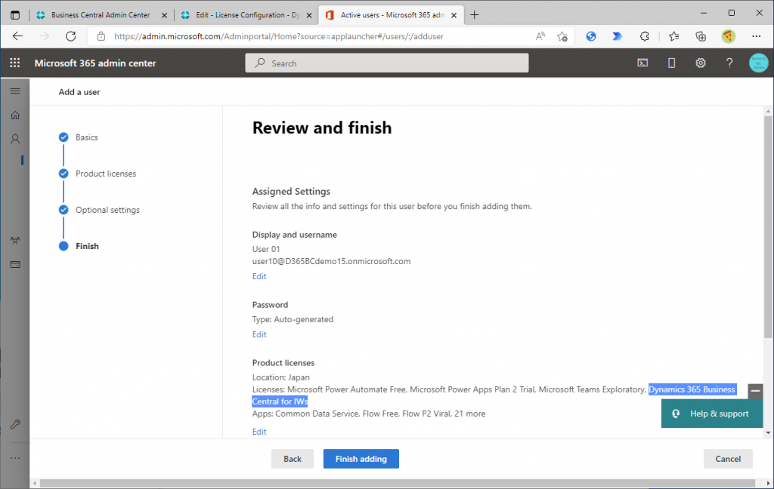Click the Location: Japan text

coord(281,377)
